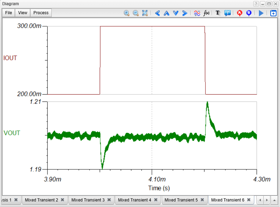The image size is (280, 207).
Task: Switch to the Mixed Transient 3 tab
Action: coord(88,200)
